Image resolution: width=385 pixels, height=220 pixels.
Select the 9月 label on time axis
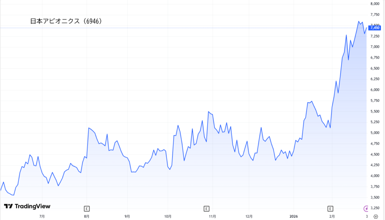(x=127, y=217)
